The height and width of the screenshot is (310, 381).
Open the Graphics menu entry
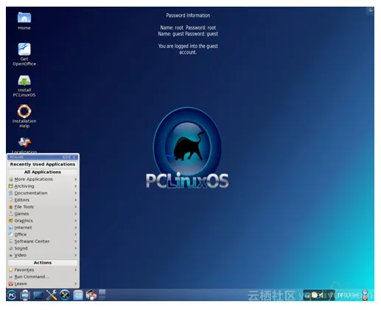pos(43,220)
